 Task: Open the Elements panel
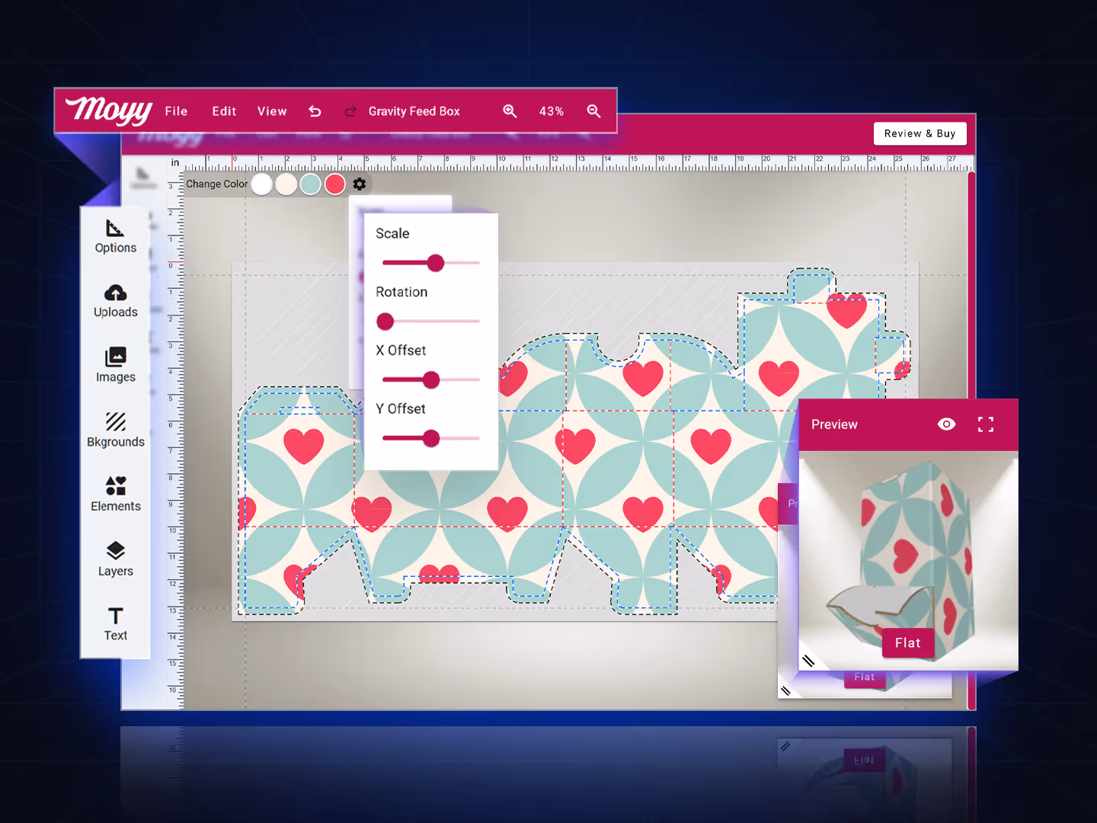pos(115,494)
